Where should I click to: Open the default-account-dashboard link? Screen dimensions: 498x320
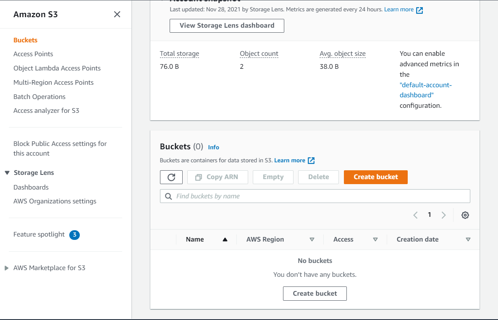click(x=425, y=90)
